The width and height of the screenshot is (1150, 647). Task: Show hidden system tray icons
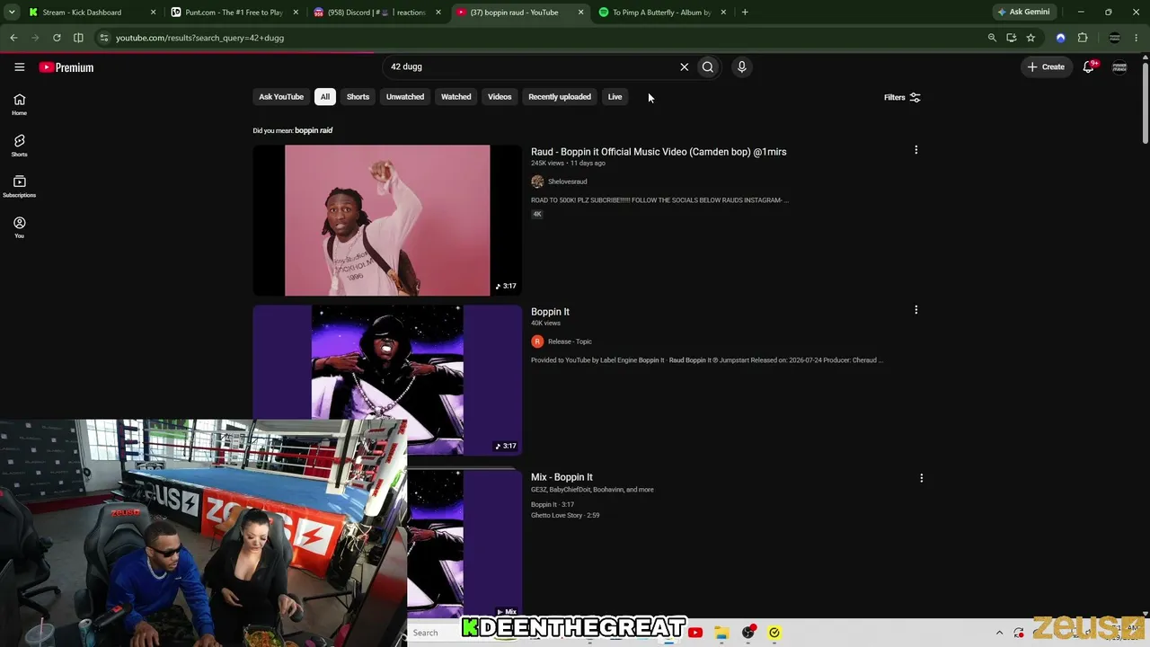pos(999,633)
